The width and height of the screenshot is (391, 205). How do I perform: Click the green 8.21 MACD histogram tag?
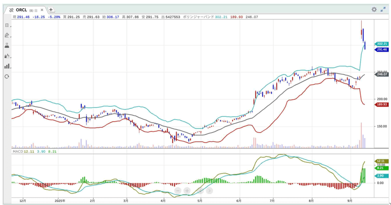pyautogui.click(x=380, y=168)
